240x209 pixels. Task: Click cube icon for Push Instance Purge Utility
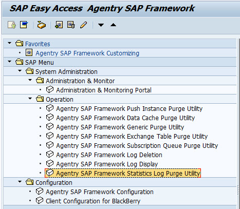pos(50,108)
